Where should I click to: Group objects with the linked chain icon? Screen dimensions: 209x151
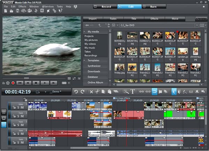pos(141,92)
